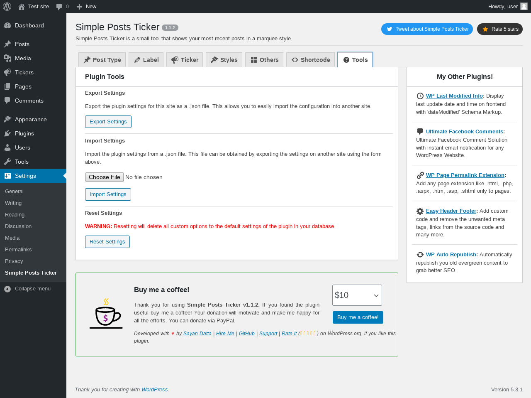Click the Buy me a coffee! button
The height and width of the screenshot is (398, 531).
[358, 317]
